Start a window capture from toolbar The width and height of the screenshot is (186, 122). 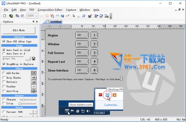(x=57, y=16)
